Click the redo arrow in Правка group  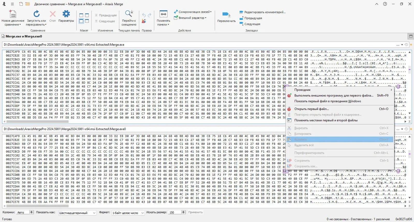click(150, 15)
